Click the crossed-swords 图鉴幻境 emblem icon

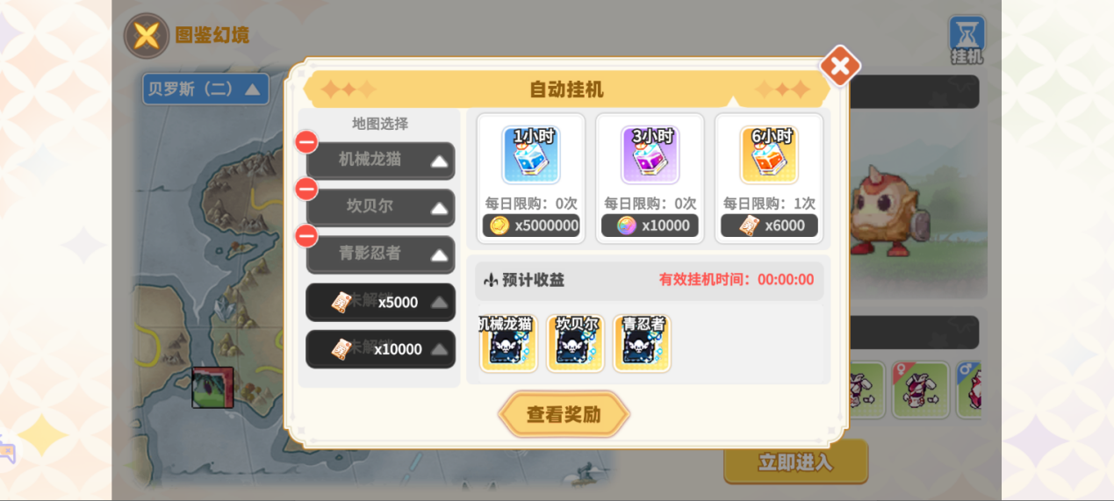147,36
